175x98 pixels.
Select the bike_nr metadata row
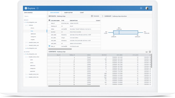(x=74, y=46)
